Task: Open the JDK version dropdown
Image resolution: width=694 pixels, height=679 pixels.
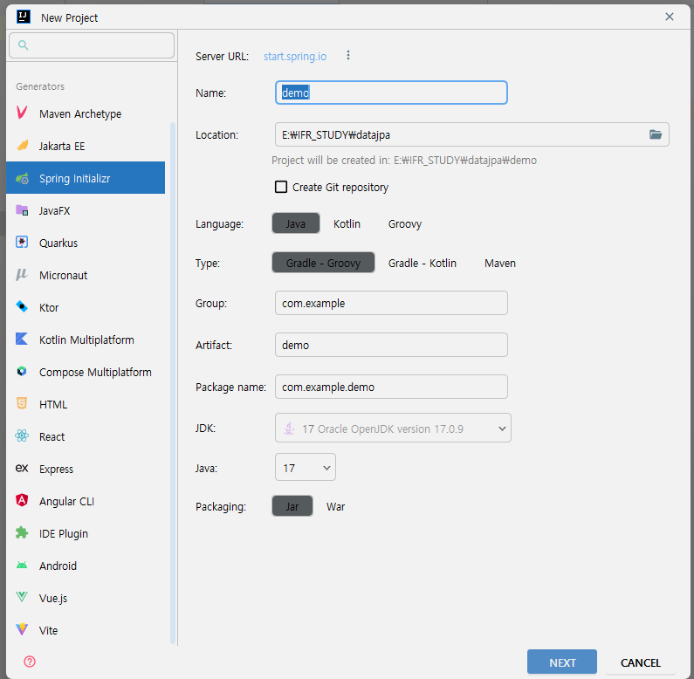Action: (x=393, y=428)
